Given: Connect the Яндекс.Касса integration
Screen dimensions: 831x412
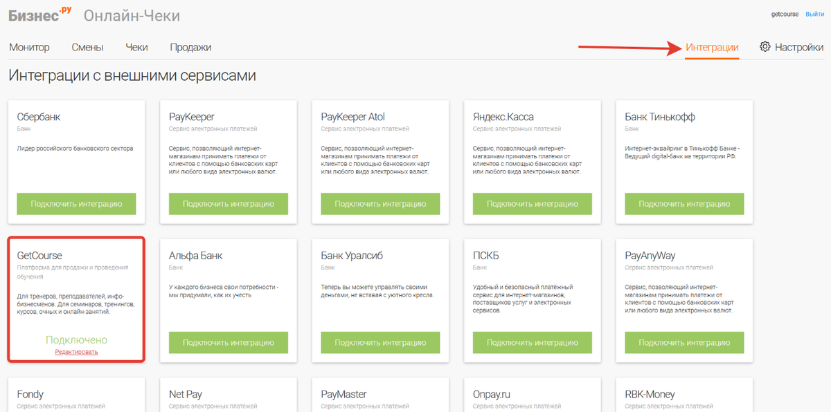Looking at the screenshot, I should pos(533,204).
